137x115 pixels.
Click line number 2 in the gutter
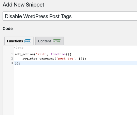coord(12,59)
